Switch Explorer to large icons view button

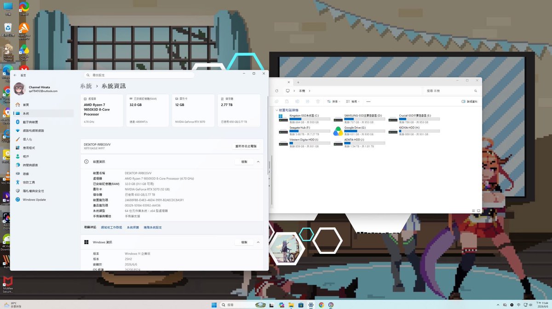(477, 211)
